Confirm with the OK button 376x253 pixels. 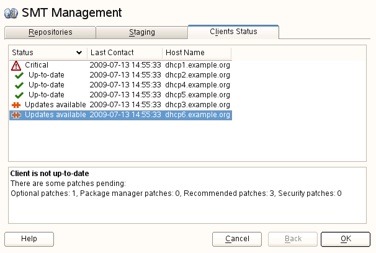[346, 239]
